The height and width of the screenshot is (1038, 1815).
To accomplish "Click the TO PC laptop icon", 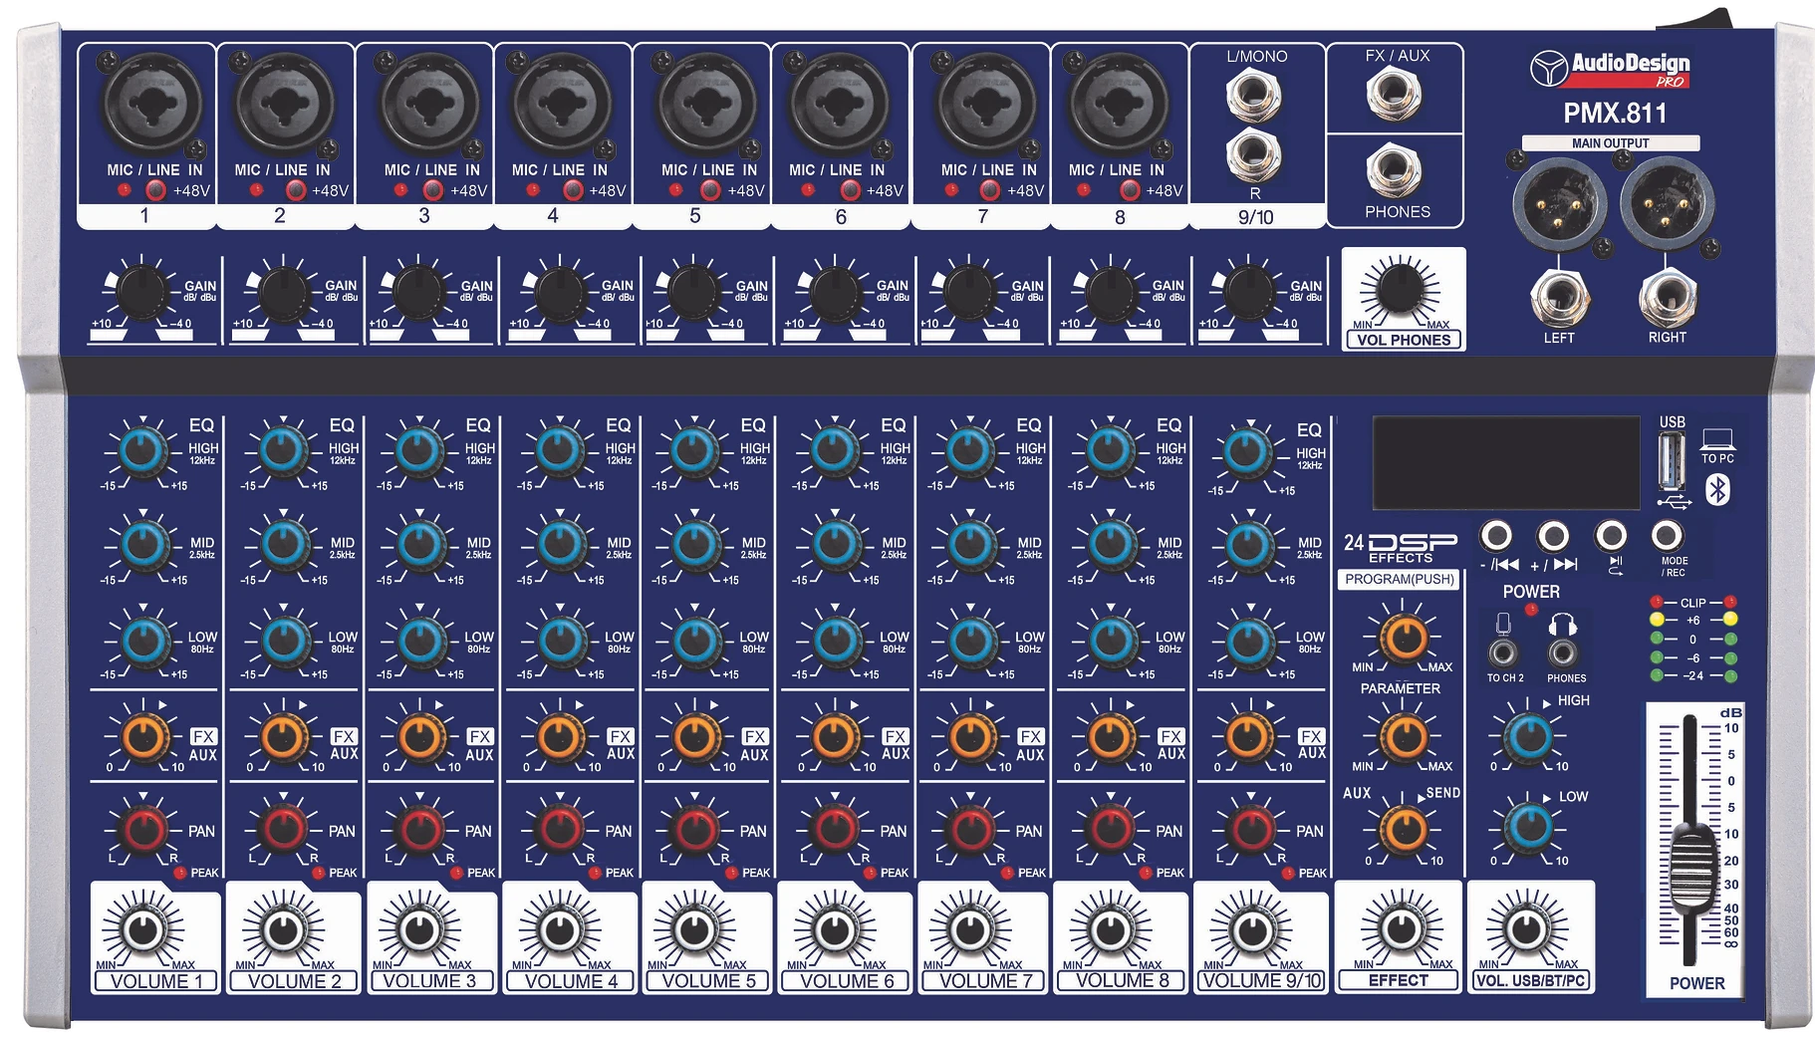I will (x=1717, y=440).
